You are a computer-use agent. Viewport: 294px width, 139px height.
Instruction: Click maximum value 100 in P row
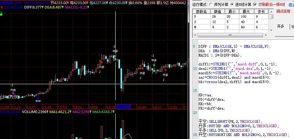coord(246,17)
